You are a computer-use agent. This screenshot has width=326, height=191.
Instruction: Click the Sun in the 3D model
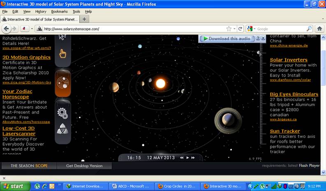pos(160,83)
